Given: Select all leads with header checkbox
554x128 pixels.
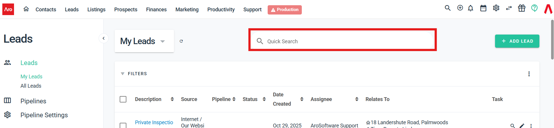Looking at the screenshot, I should (x=123, y=99).
